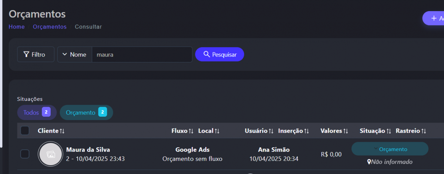The image size is (444, 174).
Task: Open the Filtro filter options
Action: click(x=36, y=55)
